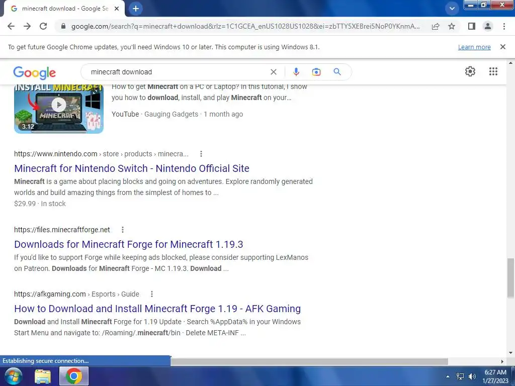The image size is (515, 386).
Task: Open the Chrome profile avatar menu
Action: click(488, 26)
